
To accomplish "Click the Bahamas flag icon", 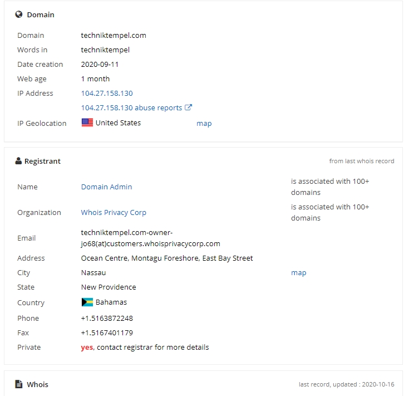I will [87, 302].
